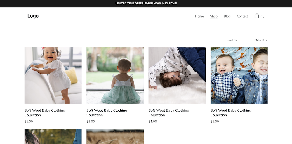Click the Logo in the header
Screen dimensions: 292x144
[33, 16]
